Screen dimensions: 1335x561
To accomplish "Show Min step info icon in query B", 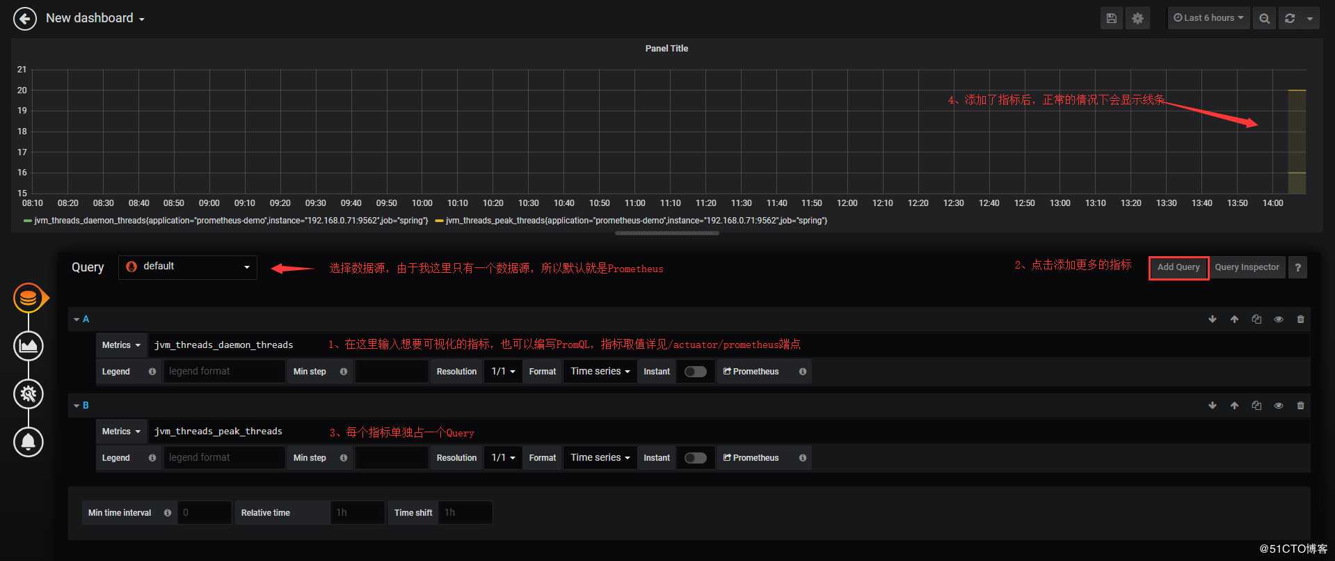I will [344, 458].
